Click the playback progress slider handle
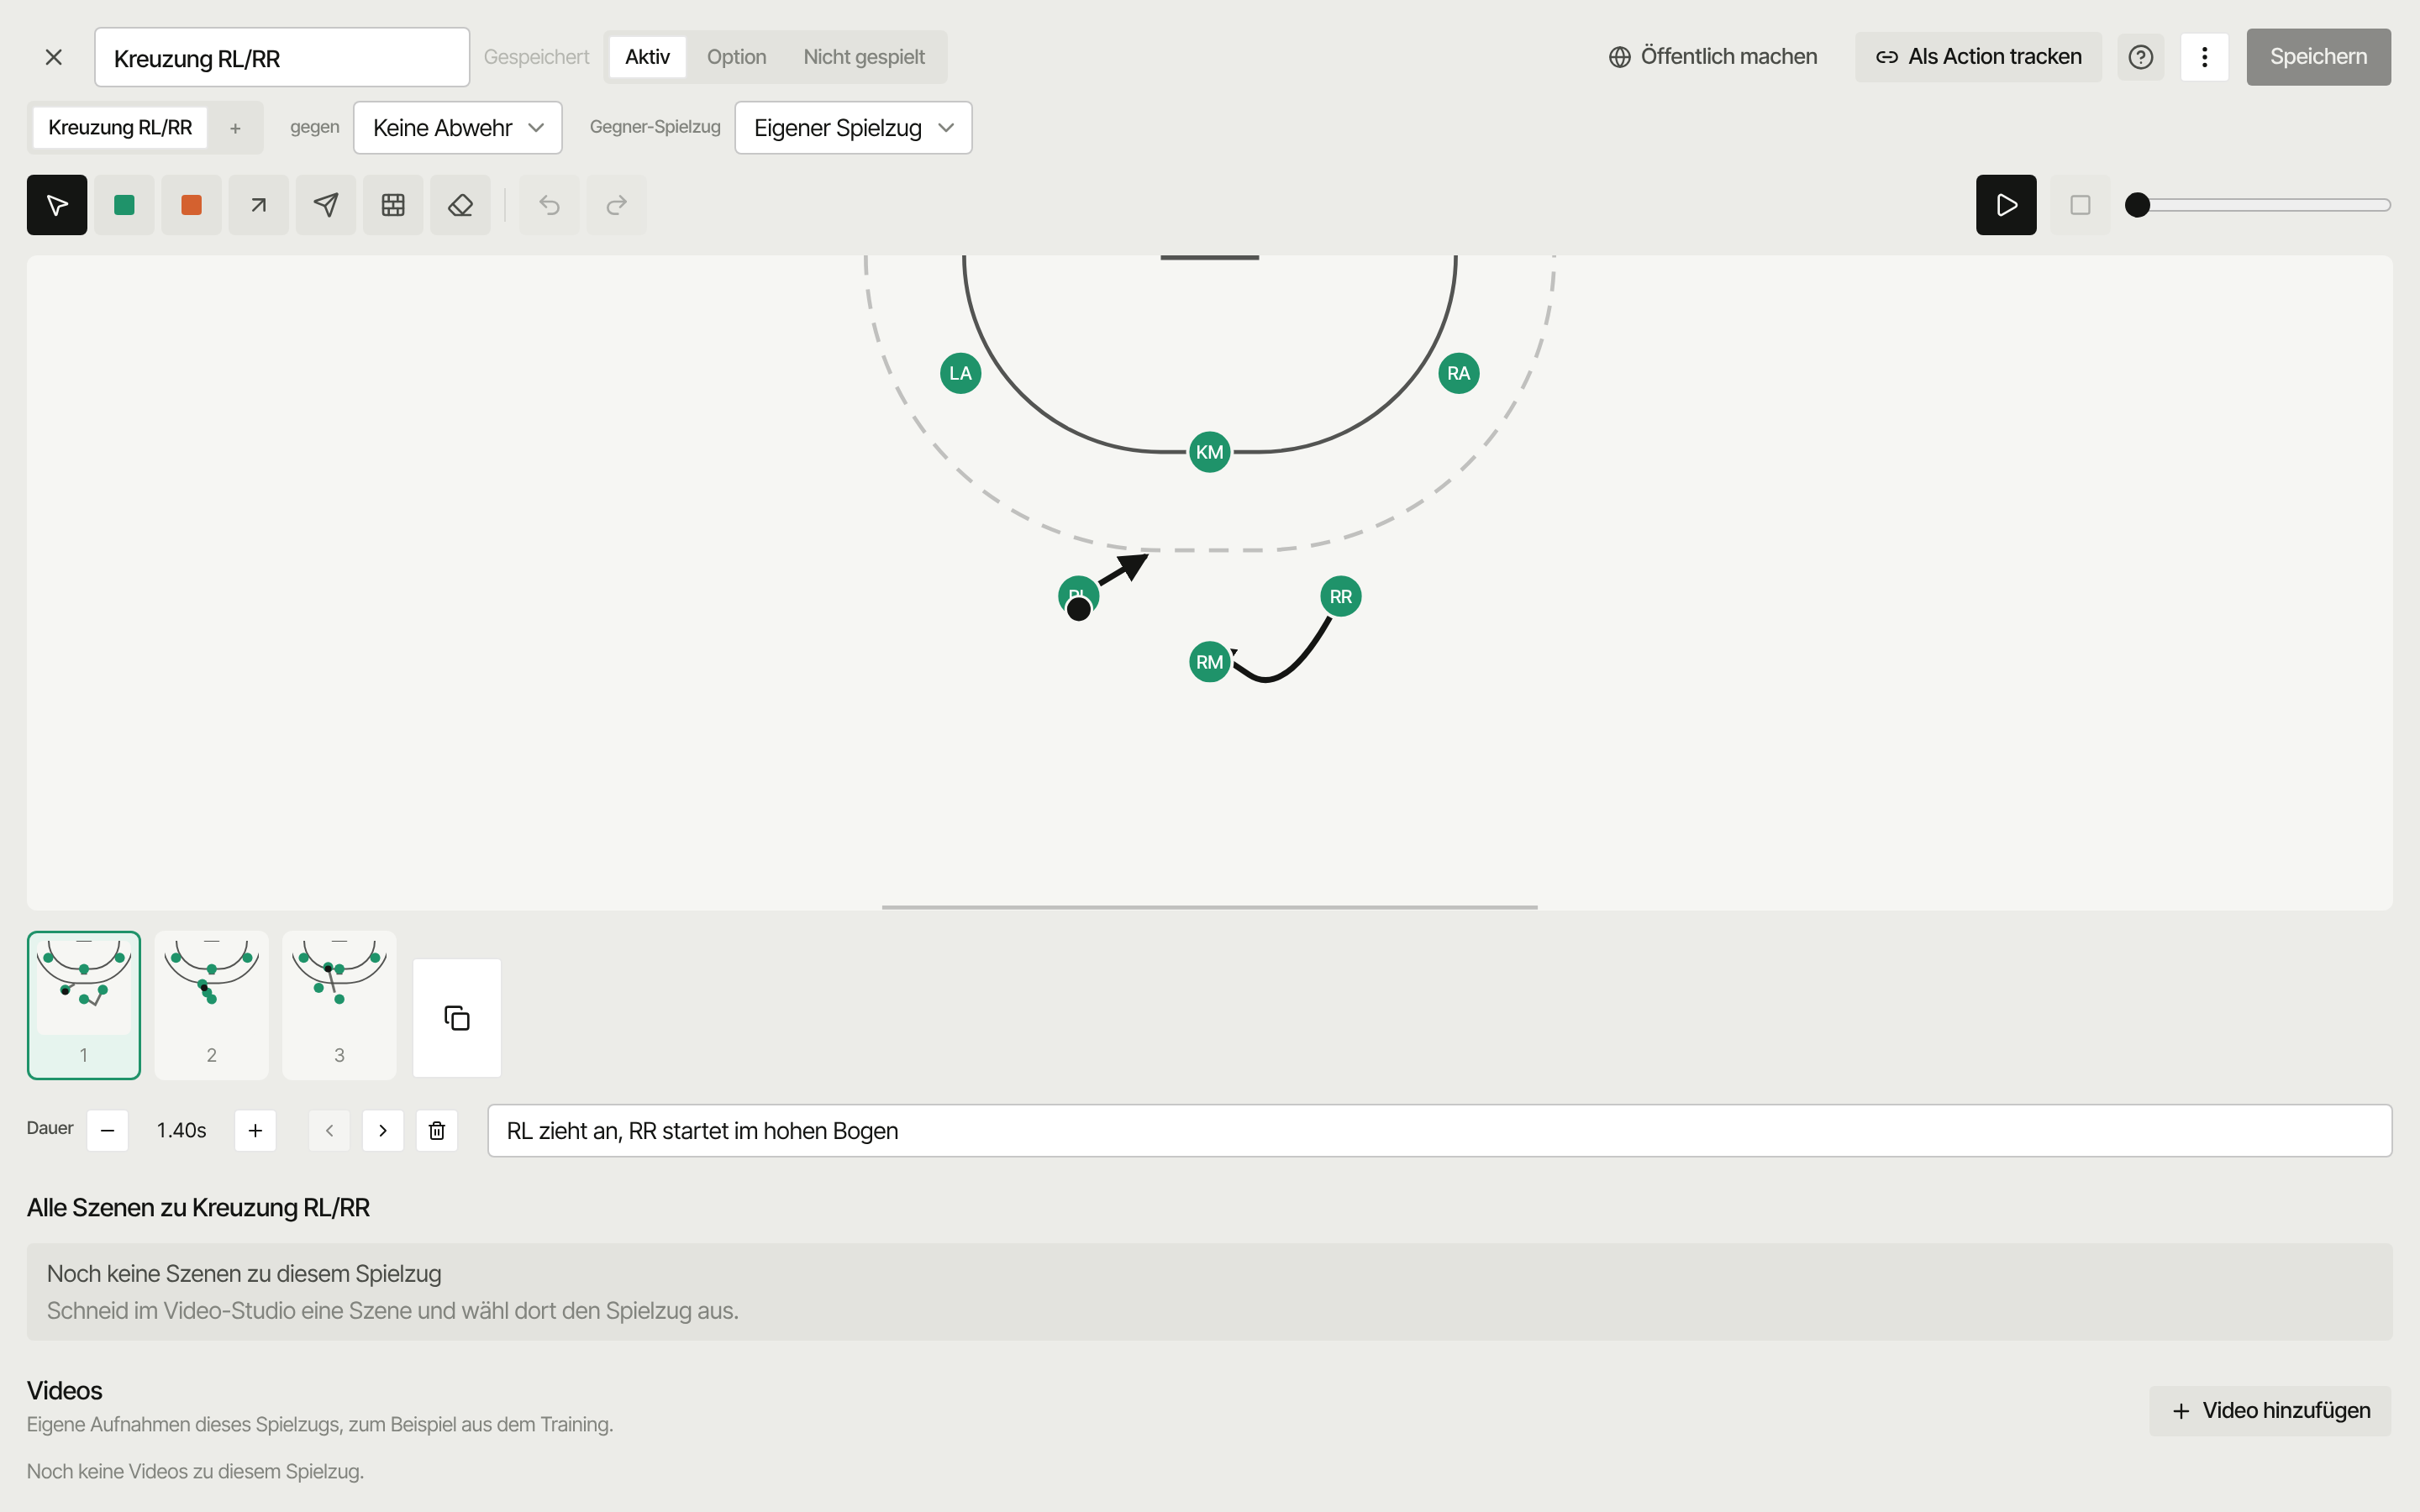The image size is (2420, 1512). pyautogui.click(x=2137, y=205)
